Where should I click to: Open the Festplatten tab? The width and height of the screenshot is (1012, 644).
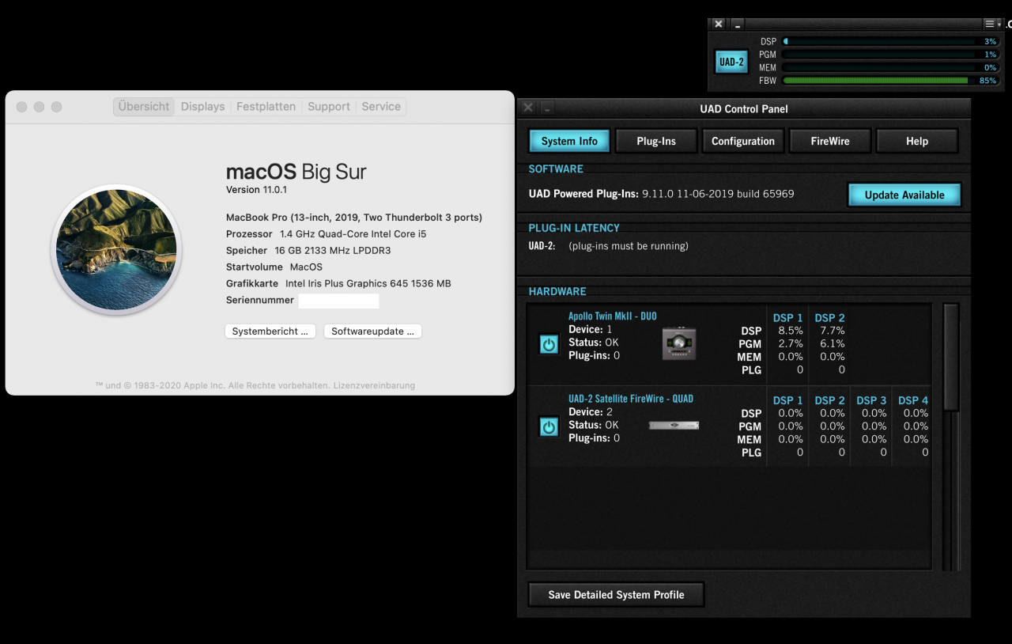pos(266,106)
